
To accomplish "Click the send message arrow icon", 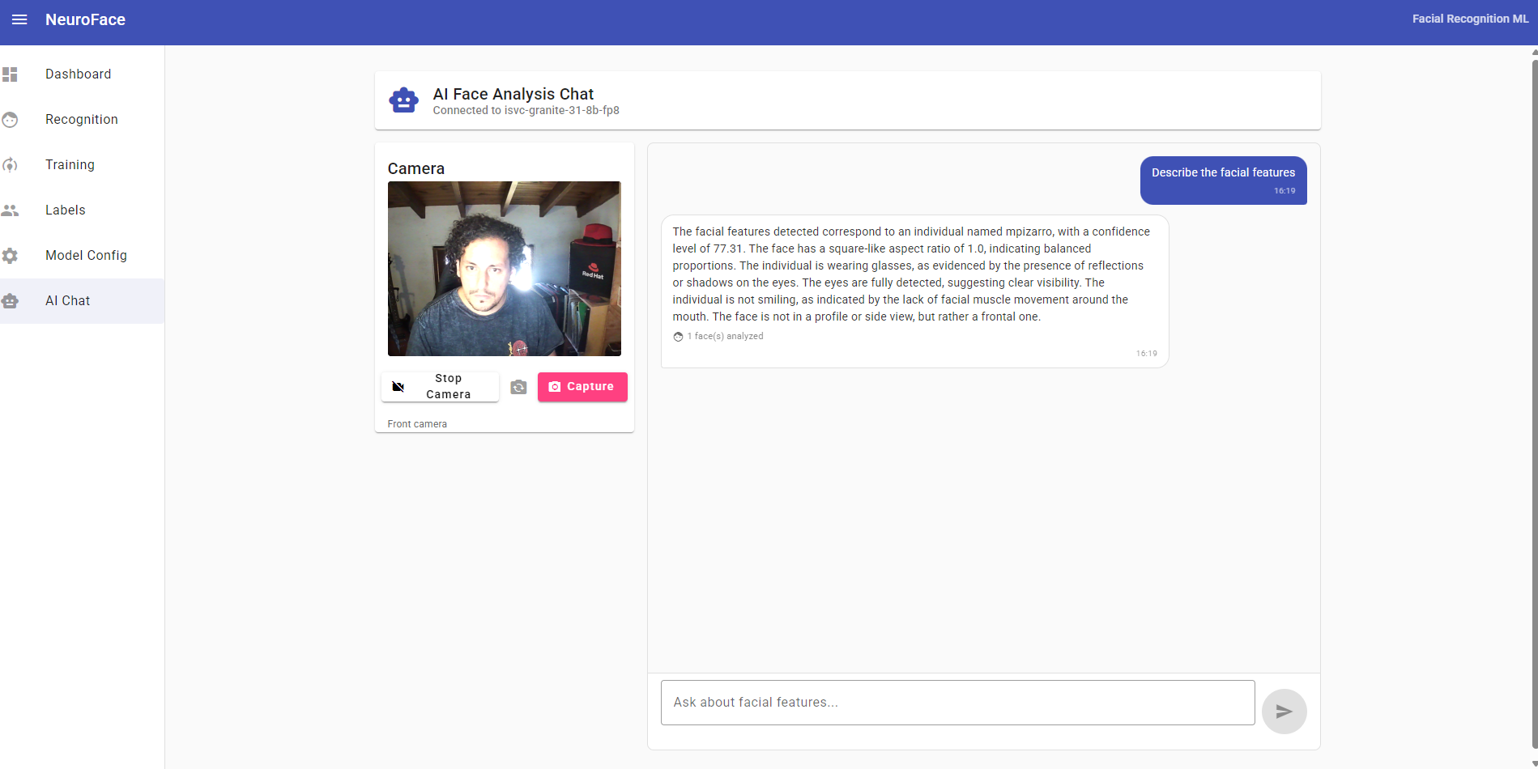I will [x=1284, y=711].
